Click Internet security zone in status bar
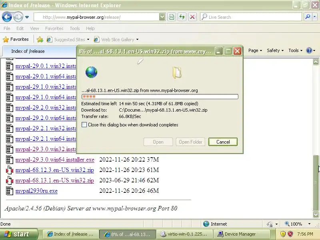320x240 pixels. [215, 224]
